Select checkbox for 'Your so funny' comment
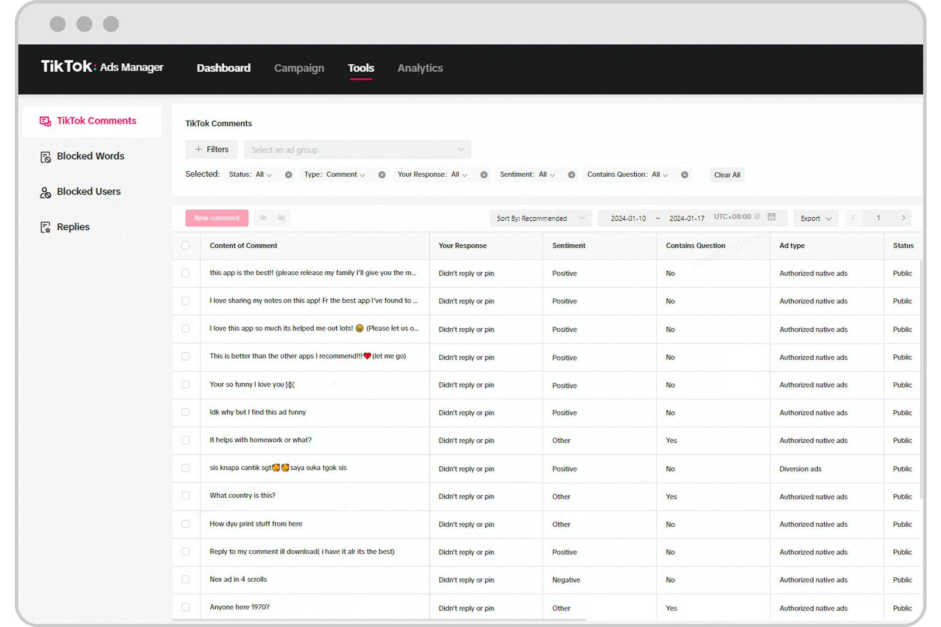The image size is (941, 627). point(186,384)
